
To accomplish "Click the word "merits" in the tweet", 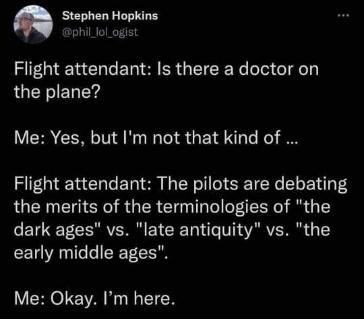I will click(71, 206).
